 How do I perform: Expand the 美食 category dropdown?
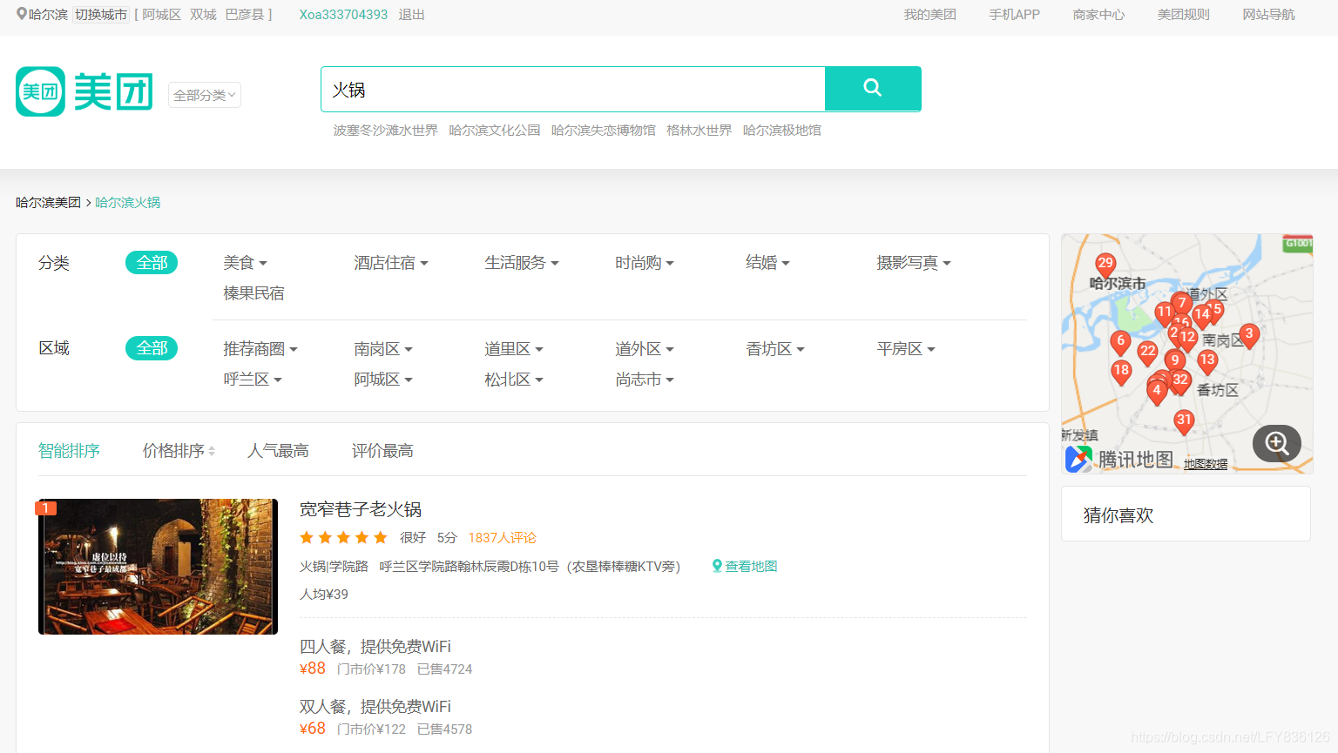tap(245, 263)
